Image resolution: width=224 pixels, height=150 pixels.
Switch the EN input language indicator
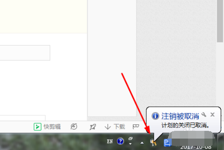(x=110, y=141)
